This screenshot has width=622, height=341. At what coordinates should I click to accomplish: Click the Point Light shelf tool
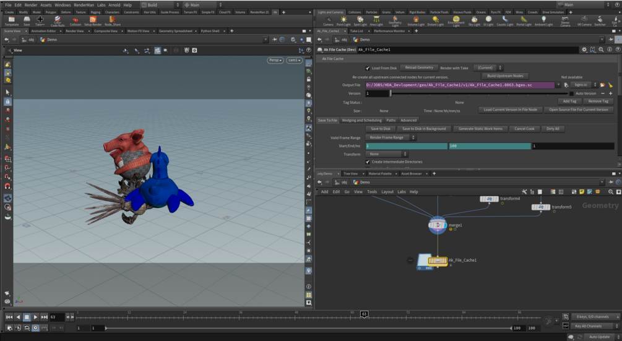coord(343,20)
